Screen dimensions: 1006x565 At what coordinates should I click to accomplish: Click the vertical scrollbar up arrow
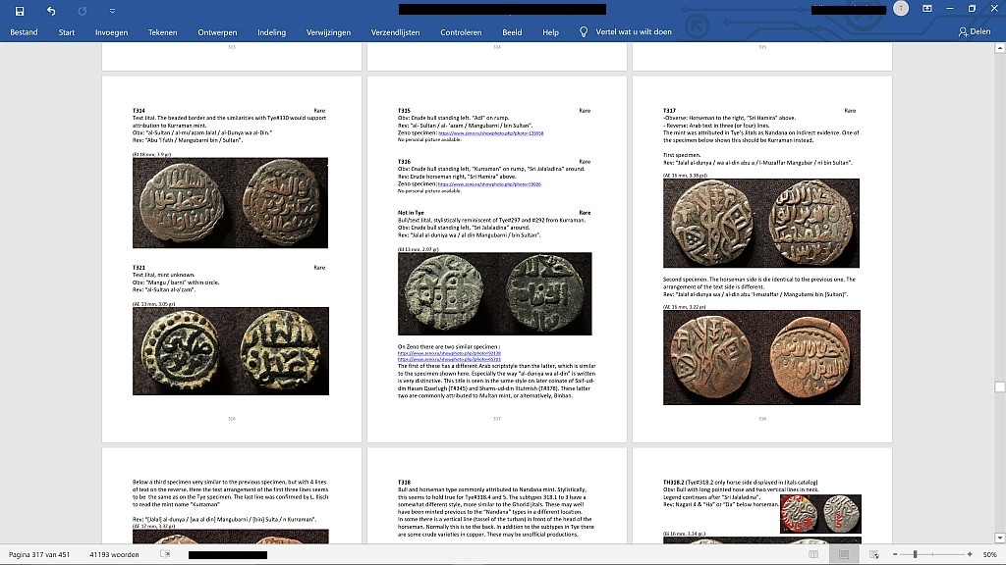coord(999,48)
